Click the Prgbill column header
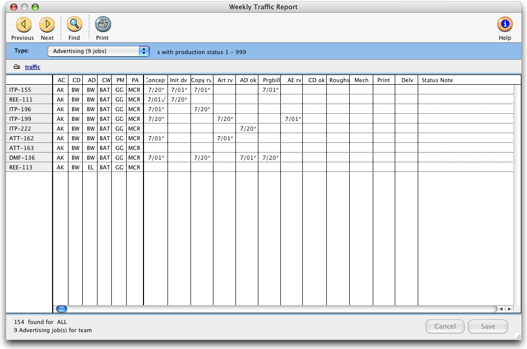 pyautogui.click(x=269, y=80)
